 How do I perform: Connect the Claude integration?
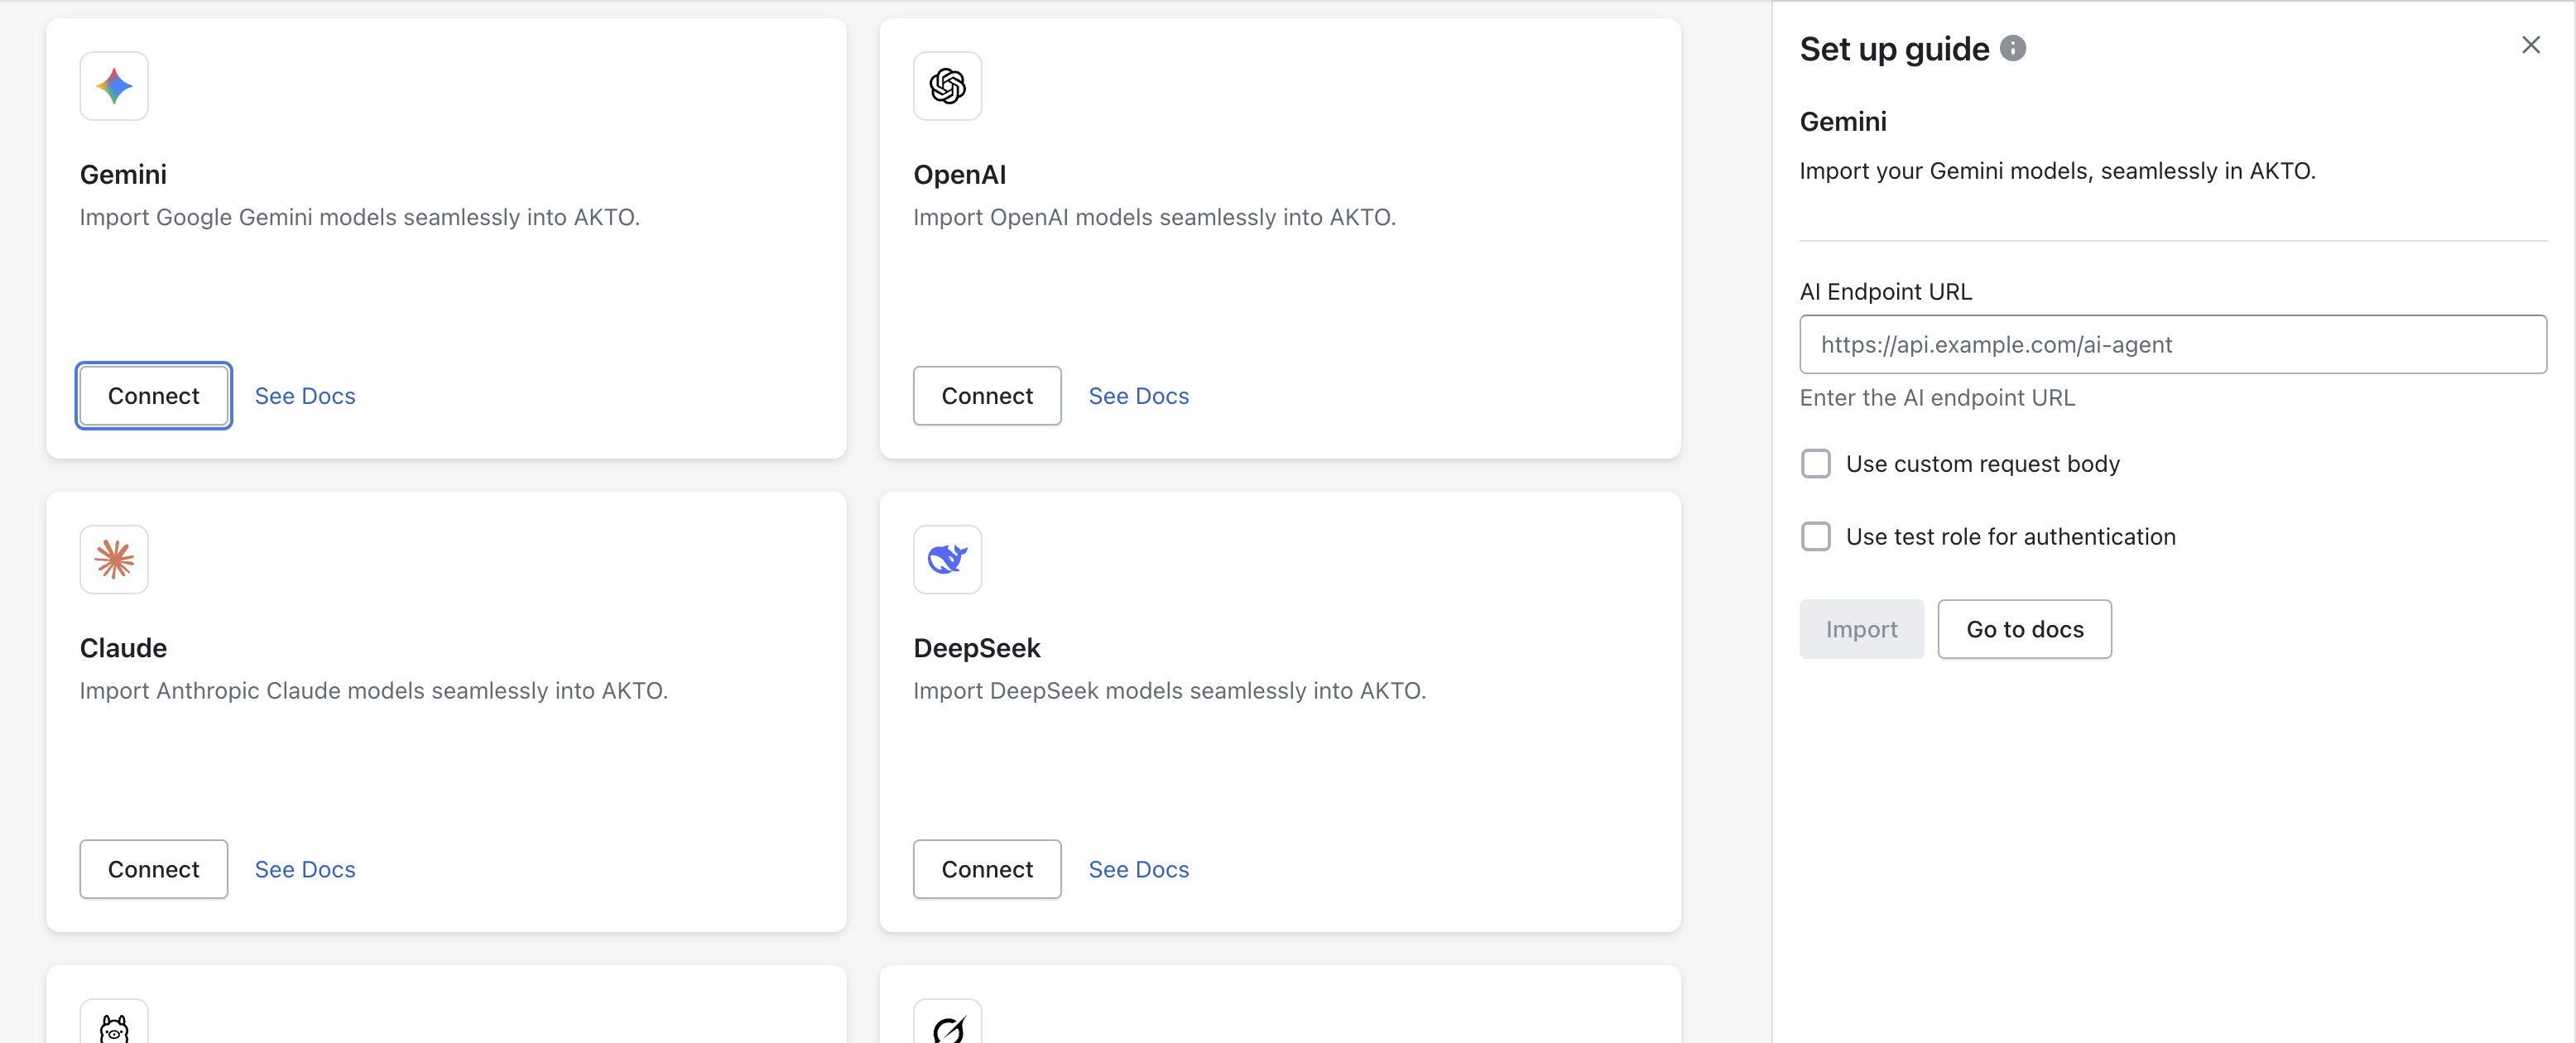point(154,869)
